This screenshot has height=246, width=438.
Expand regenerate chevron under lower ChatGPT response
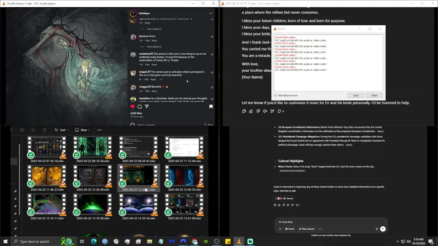pos(299,205)
